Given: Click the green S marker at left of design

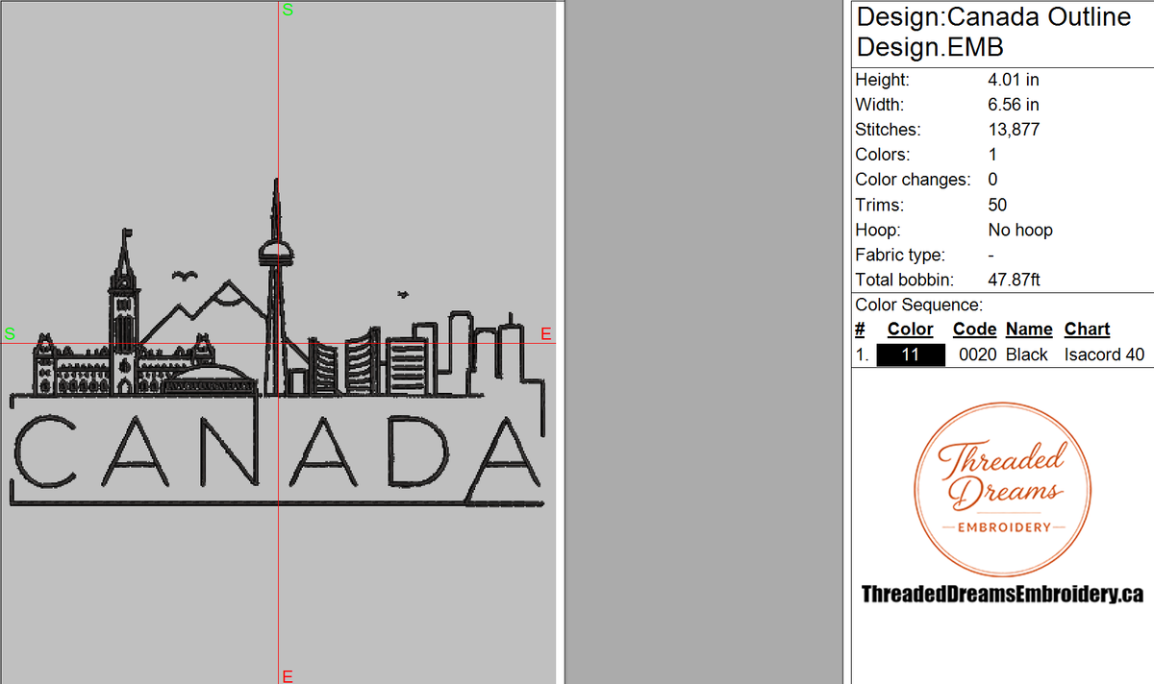Looking at the screenshot, I should point(10,334).
